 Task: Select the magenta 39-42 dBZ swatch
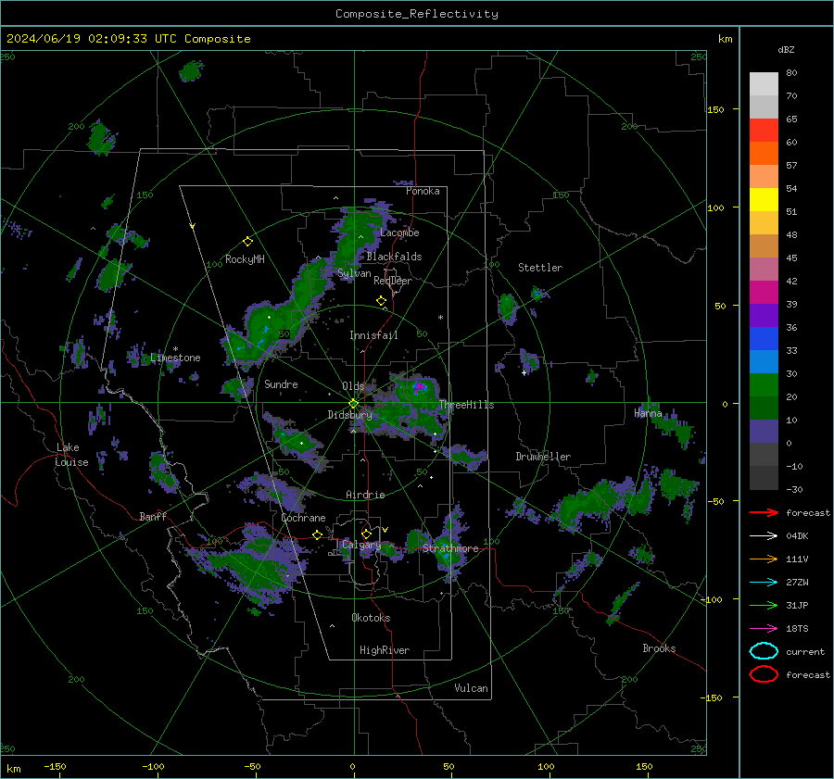point(764,293)
